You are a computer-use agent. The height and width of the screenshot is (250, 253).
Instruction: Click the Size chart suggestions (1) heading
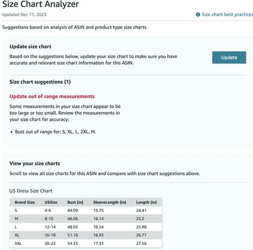40,82
